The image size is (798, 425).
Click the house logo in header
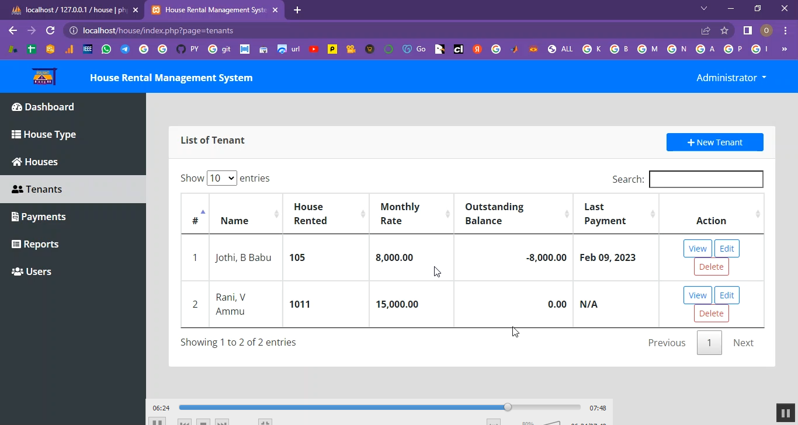click(x=44, y=77)
